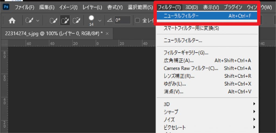The width and height of the screenshot is (276, 133).
Task: Click the Photoshop Ps logo icon
Action: 6,7
